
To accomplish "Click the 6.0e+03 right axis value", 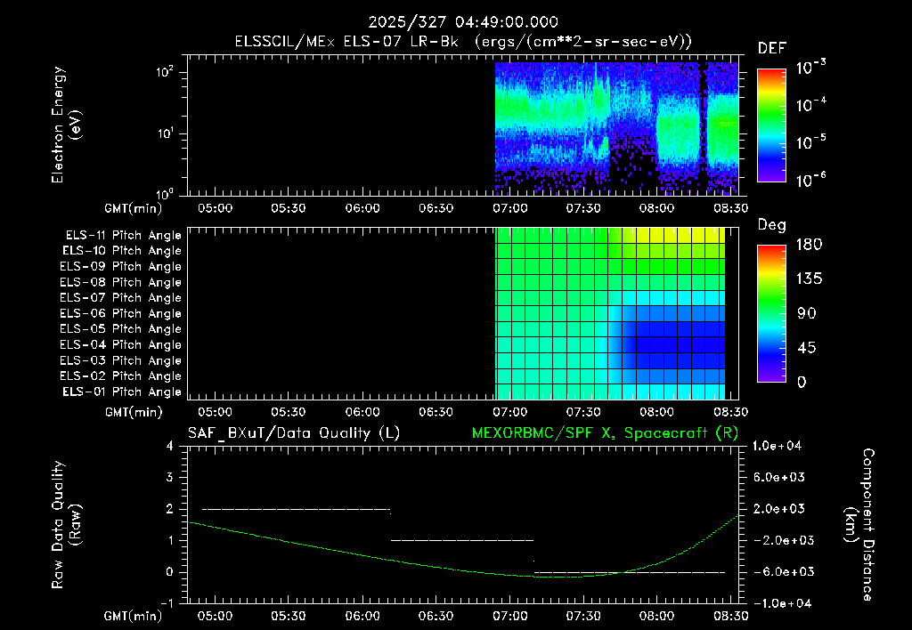I will [x=778, y=478].
